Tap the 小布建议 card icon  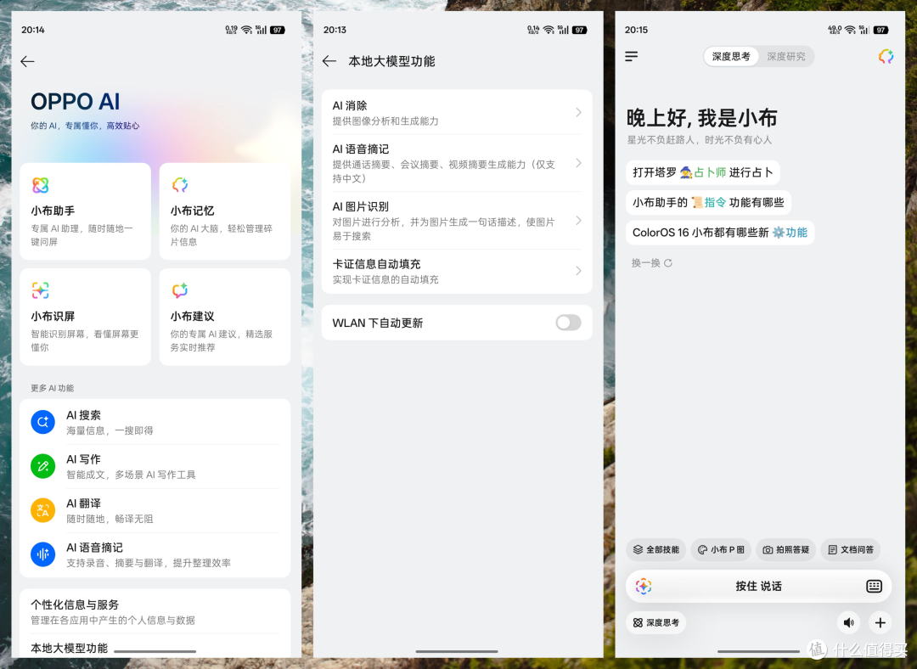point(180,290)
